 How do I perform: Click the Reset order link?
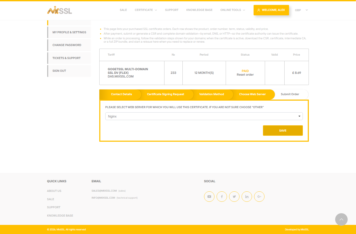click(245, 75)
